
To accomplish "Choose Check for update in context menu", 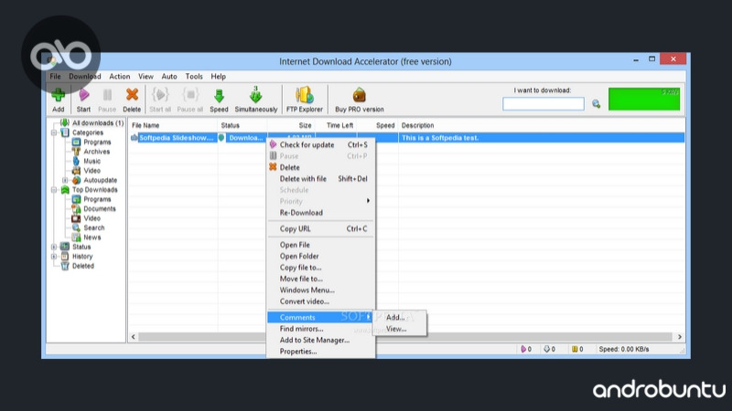I will (x=321, y=145).
